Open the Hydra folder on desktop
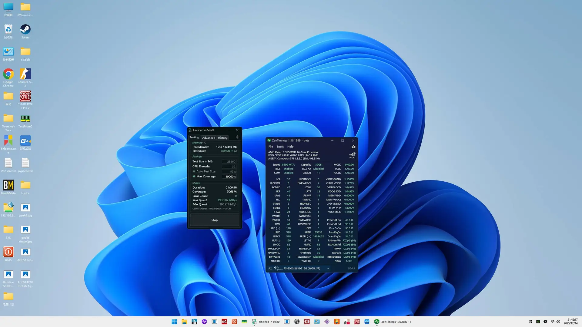This screenshot has width=582, height=327. coord(25,187)
